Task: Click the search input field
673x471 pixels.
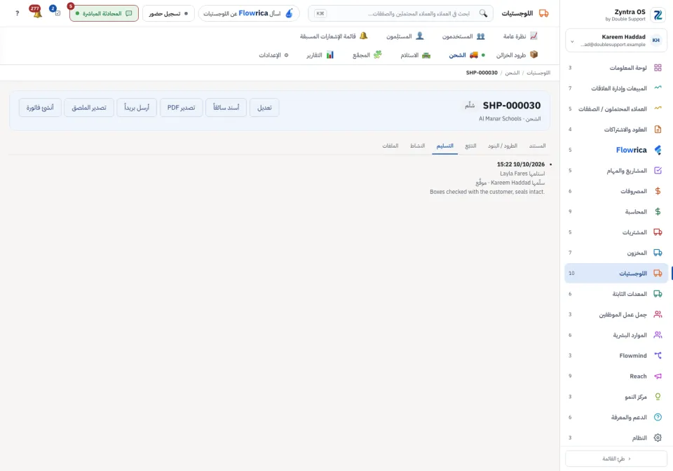Action: (400, 13)
